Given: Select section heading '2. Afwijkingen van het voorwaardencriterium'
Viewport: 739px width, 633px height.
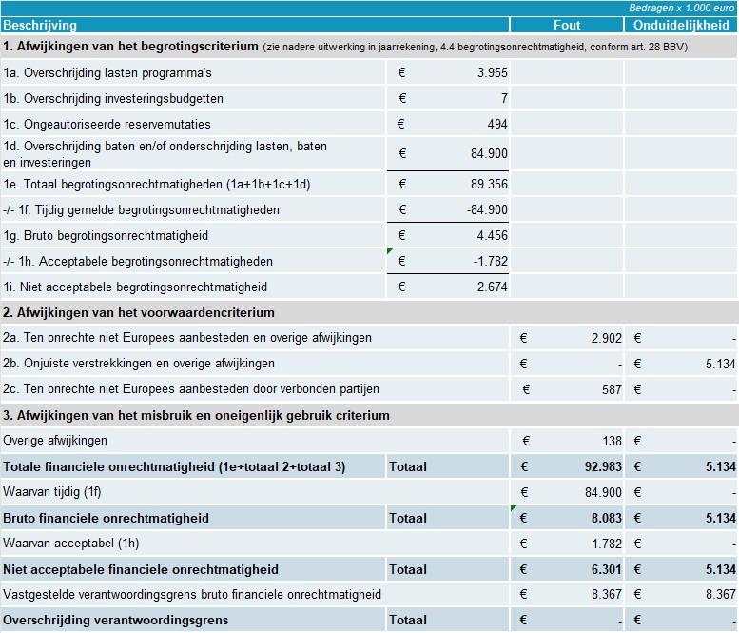Looking at the screenshot, I should click(x=139, y=313).
